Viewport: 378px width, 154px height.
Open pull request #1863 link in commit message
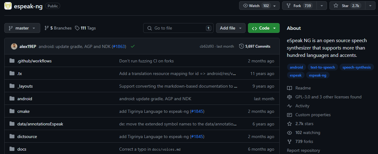(x=119, y=46)
